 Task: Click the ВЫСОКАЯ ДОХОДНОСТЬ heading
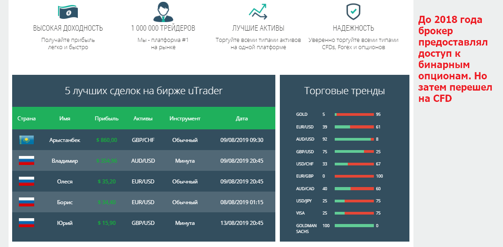click(68, 28)
